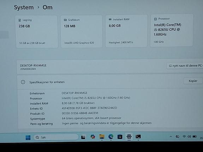Open Microsoft Store from the taskbar

tap(120, 136)
